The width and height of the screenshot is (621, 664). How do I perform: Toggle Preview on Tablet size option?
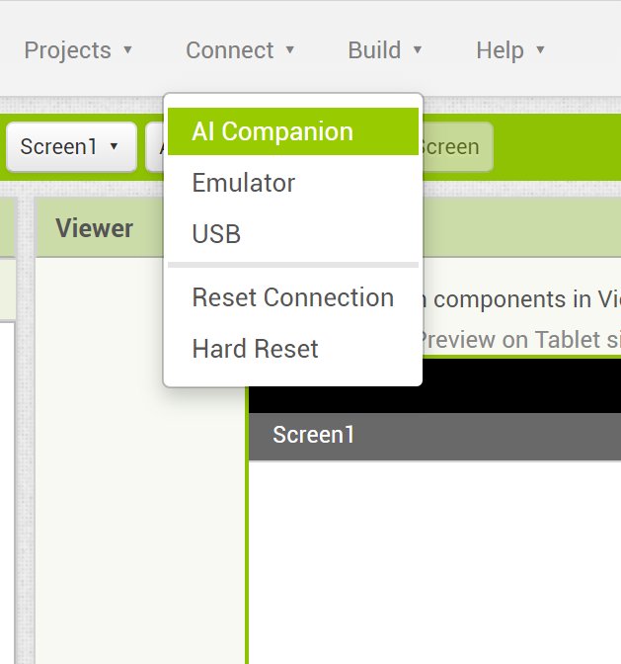[x=519, y=340]
